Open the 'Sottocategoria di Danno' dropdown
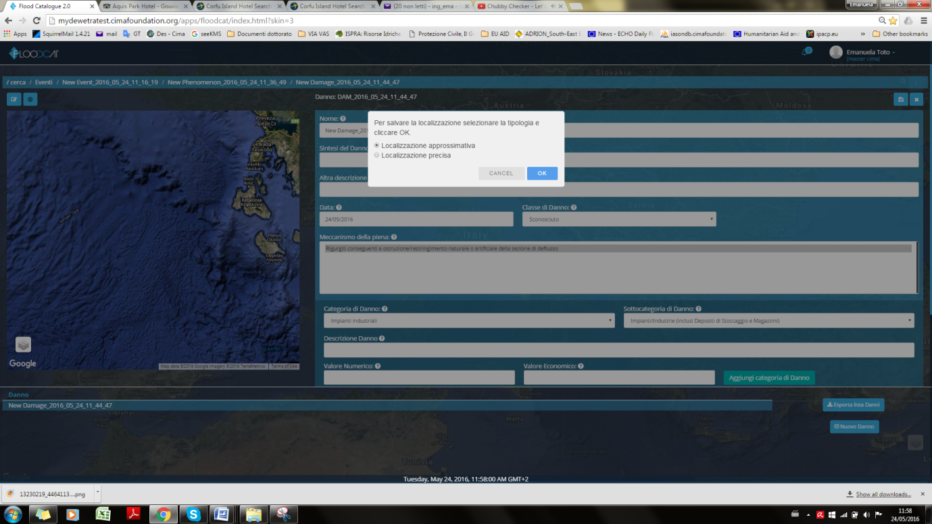 click(x=769, y=321)
